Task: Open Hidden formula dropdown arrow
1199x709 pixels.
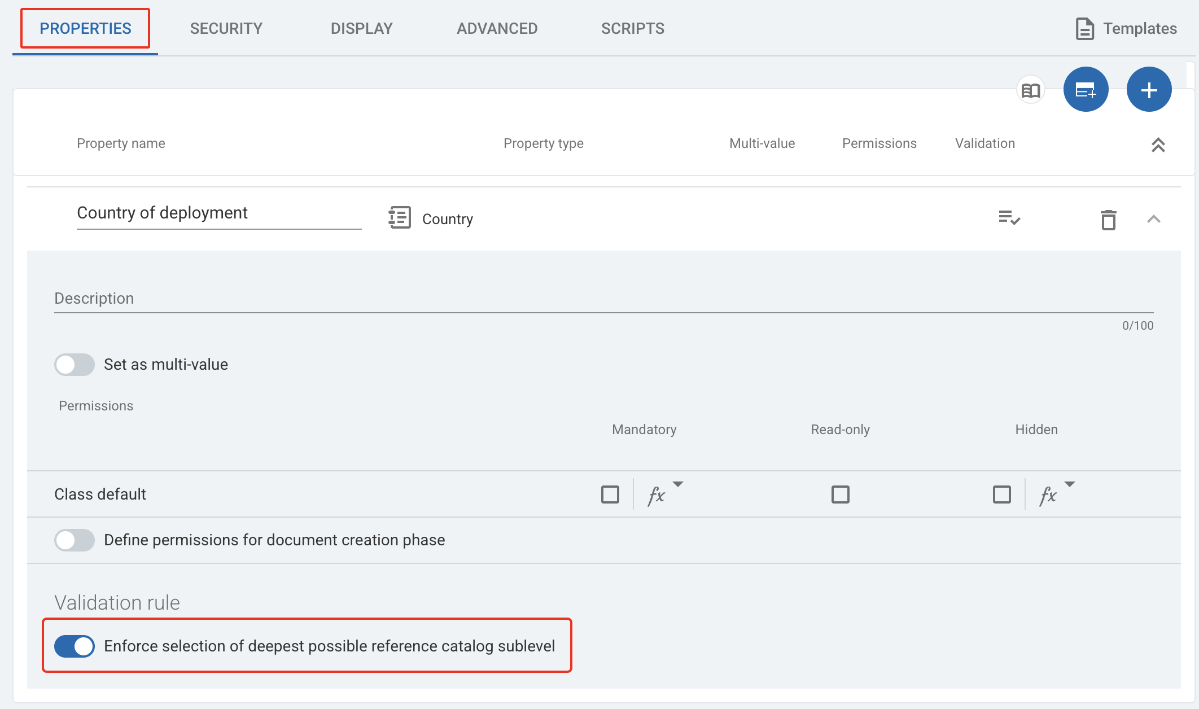Action: click(1070, 484)
